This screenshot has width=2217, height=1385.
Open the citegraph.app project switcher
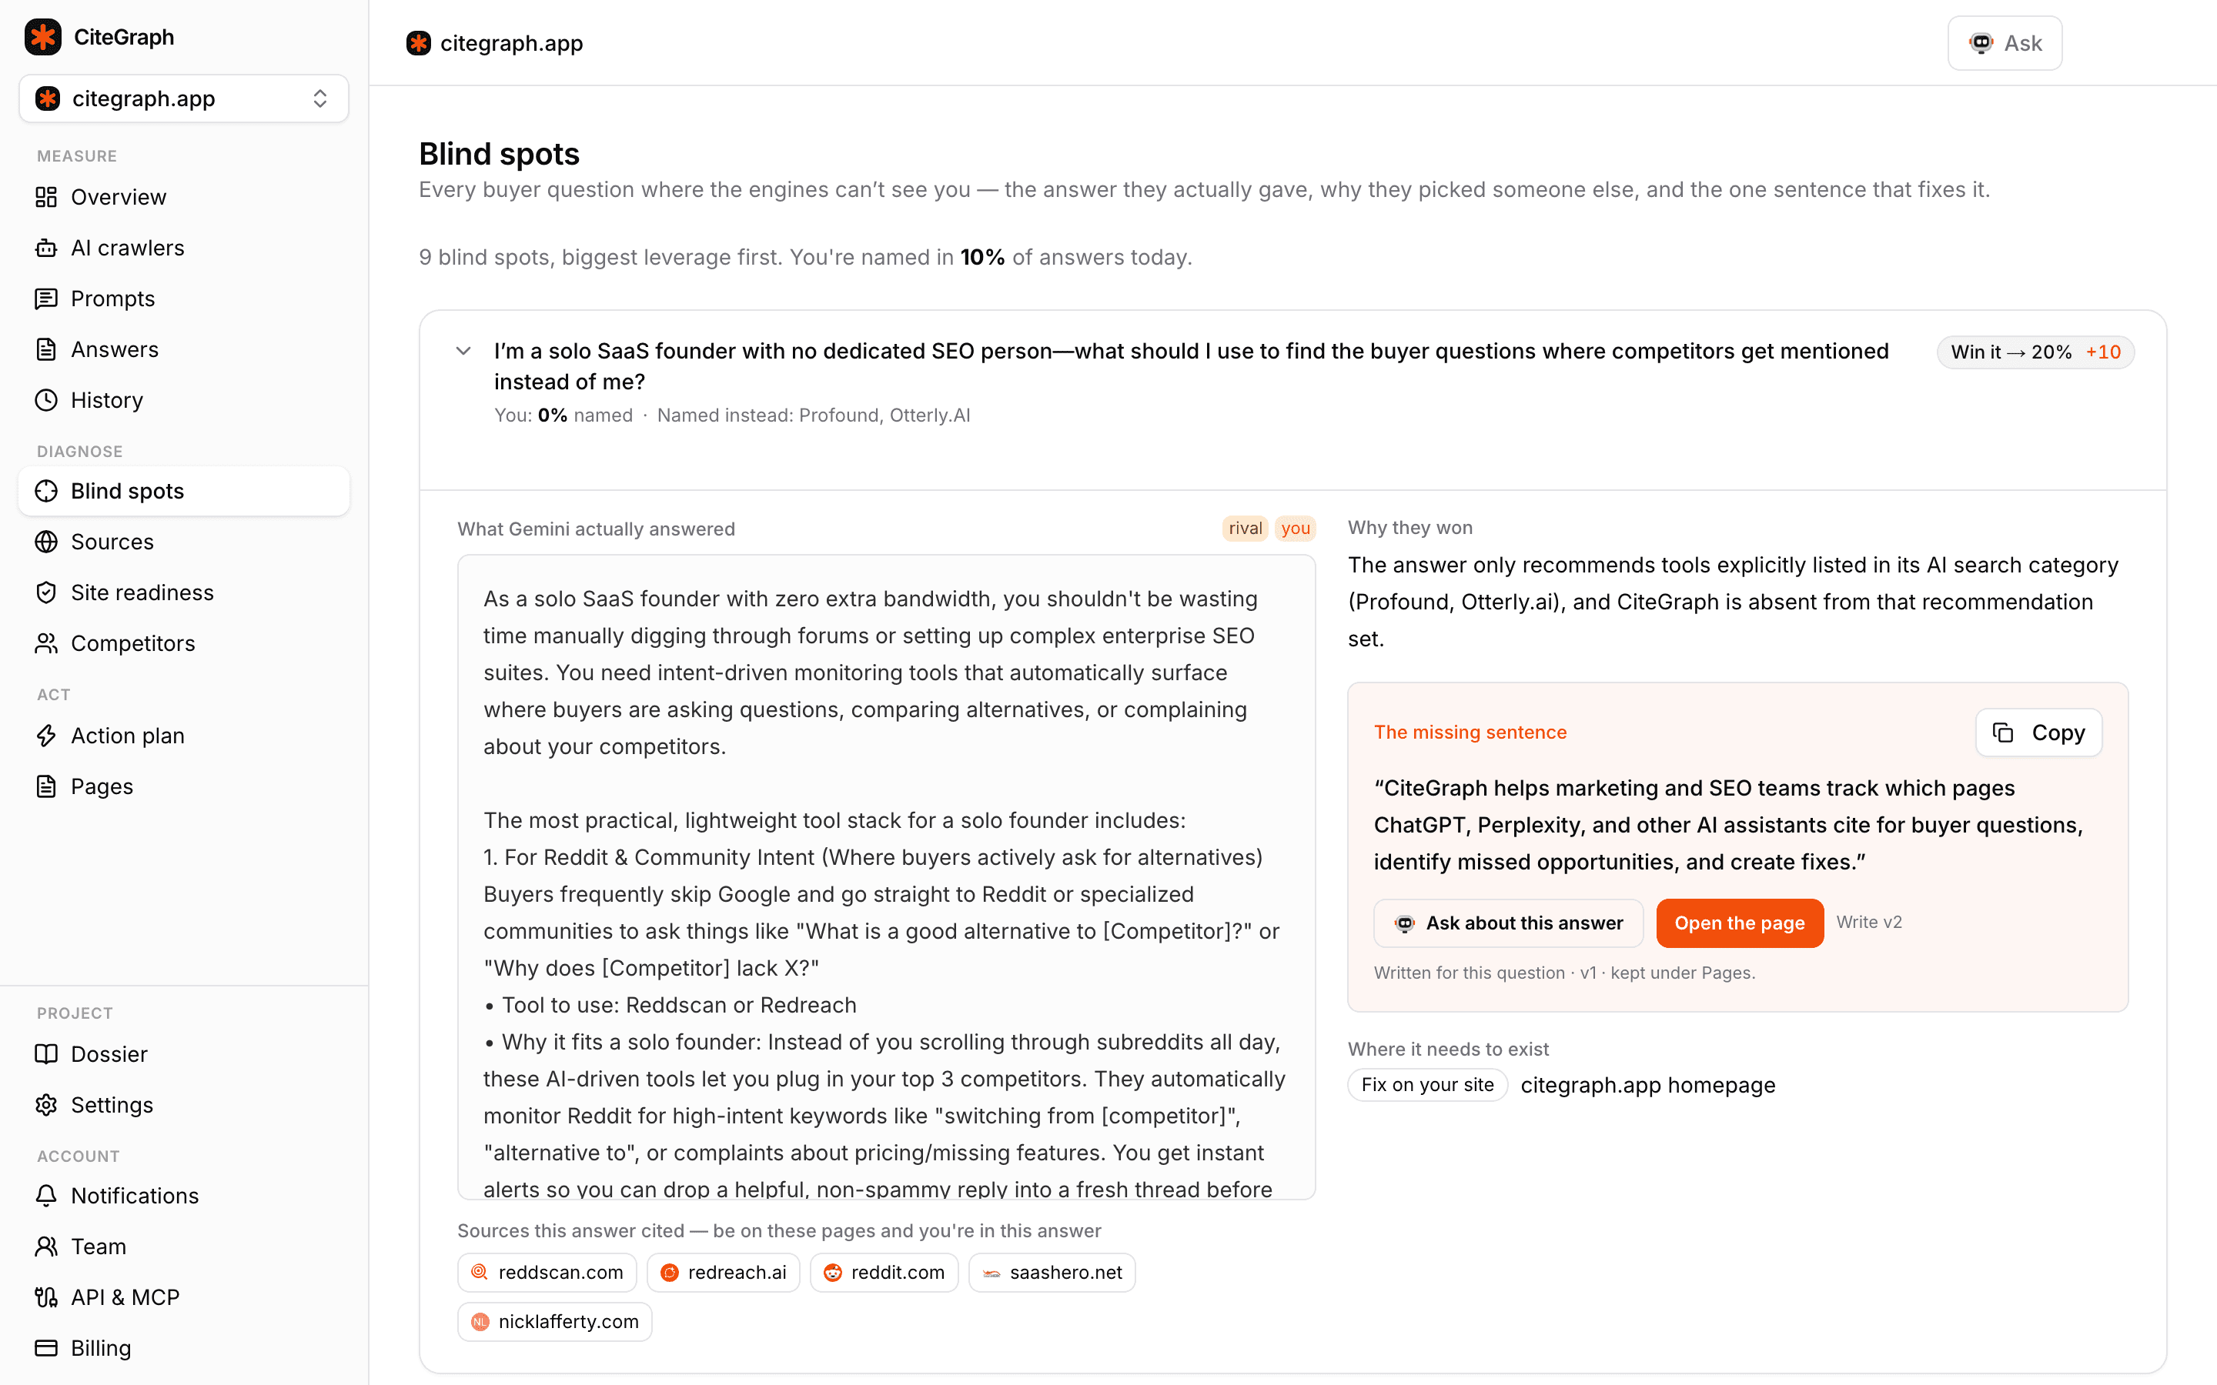[x=183, y=98]
